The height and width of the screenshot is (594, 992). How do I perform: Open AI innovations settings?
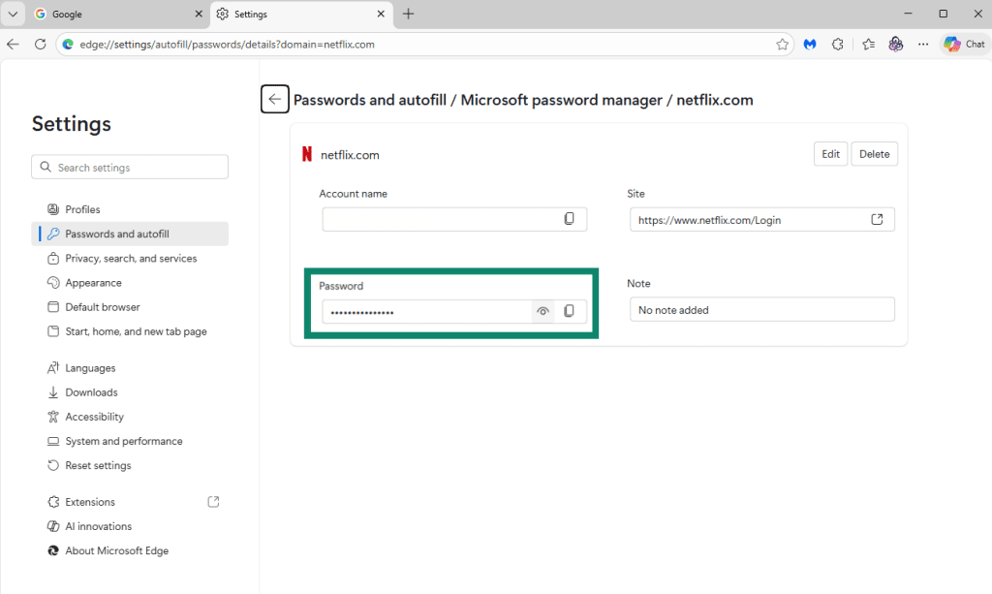click(130, 526)
